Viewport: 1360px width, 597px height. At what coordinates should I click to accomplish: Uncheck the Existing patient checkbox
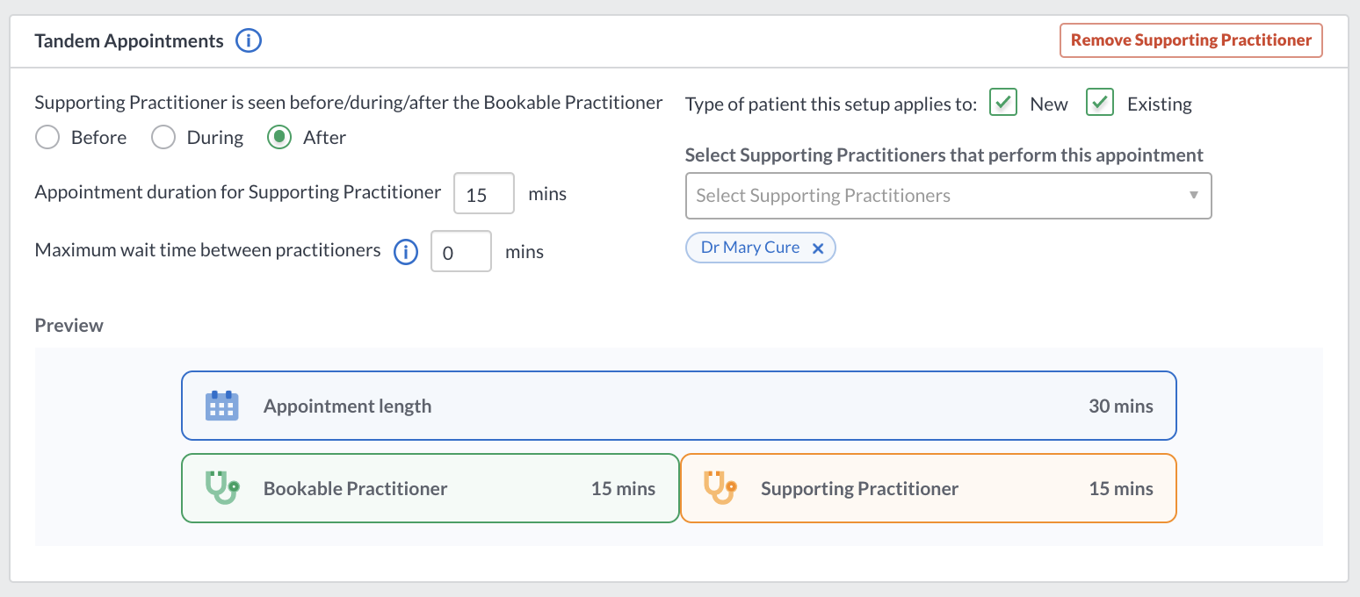pos(1100,103)
